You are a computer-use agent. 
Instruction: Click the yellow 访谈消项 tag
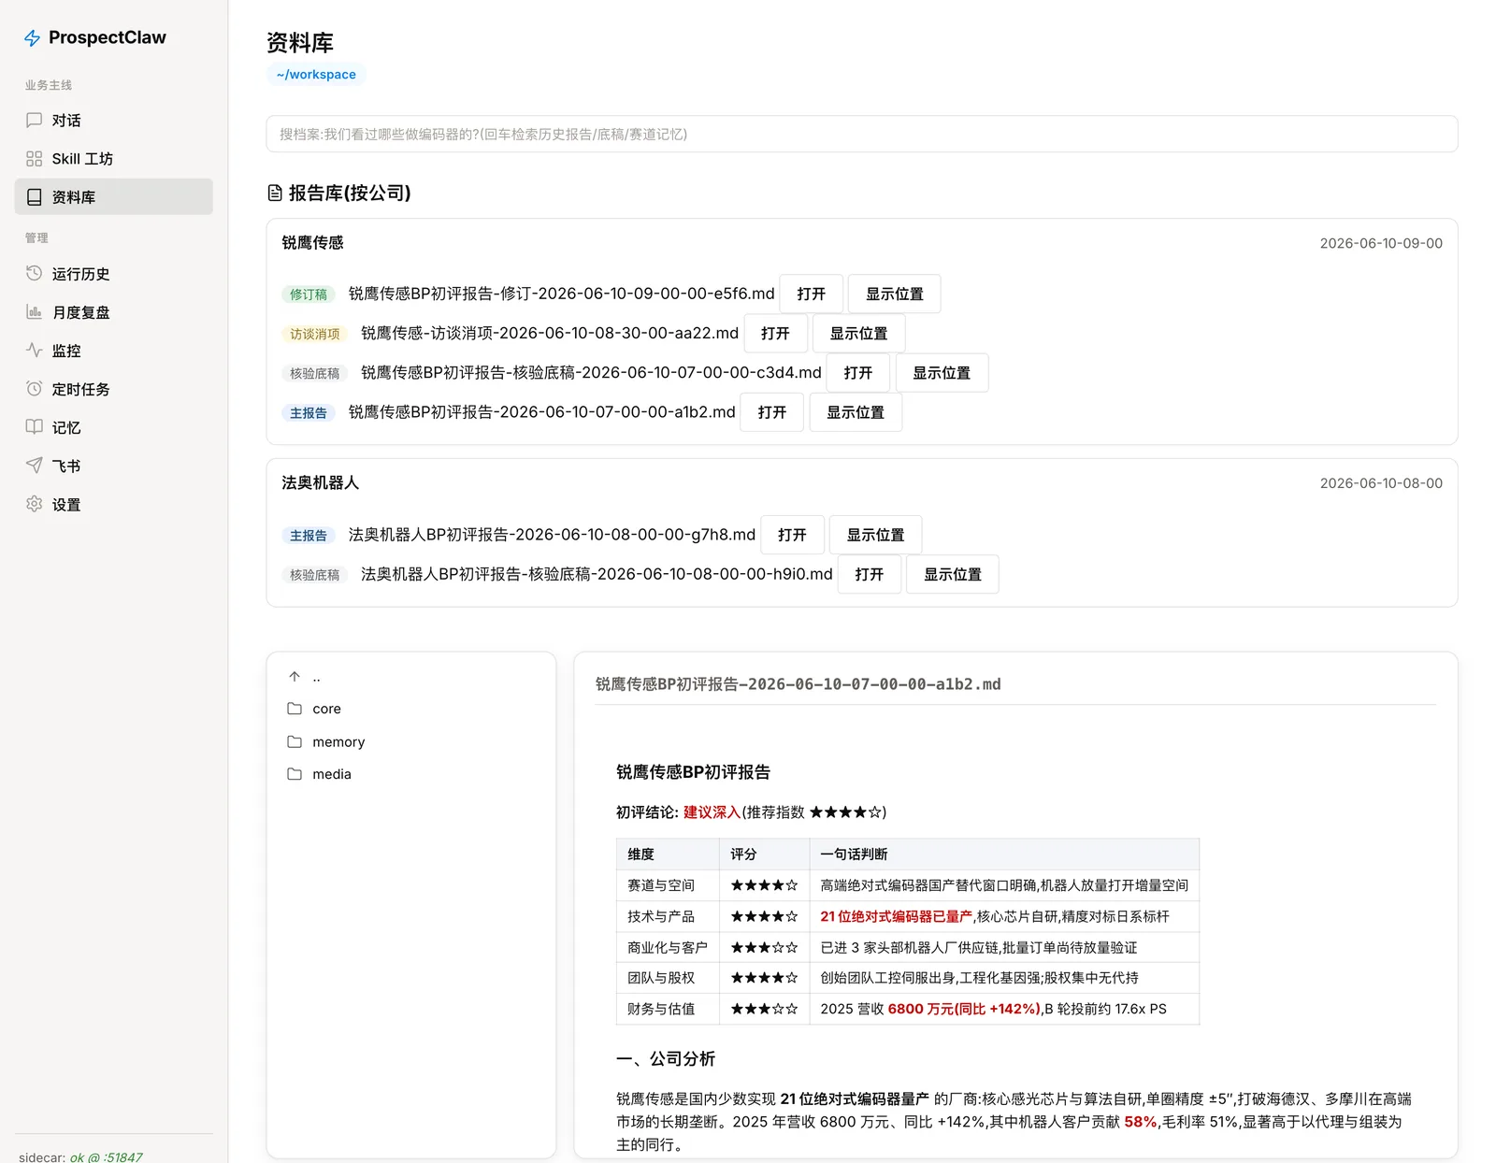point(314,334)
